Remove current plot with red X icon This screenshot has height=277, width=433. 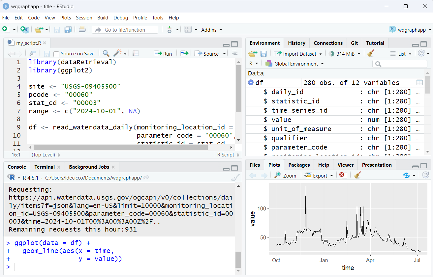click(x=342, y=175)
